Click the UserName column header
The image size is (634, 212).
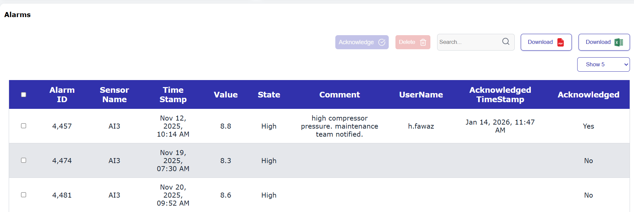[x=421, y=95]
